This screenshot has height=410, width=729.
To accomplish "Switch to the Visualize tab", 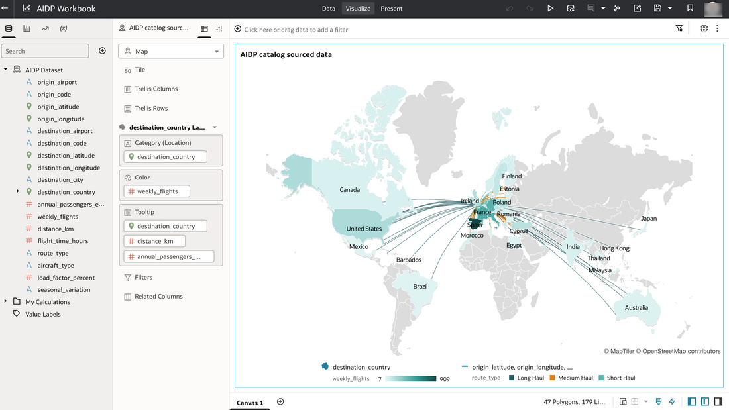I will [358, 9].
